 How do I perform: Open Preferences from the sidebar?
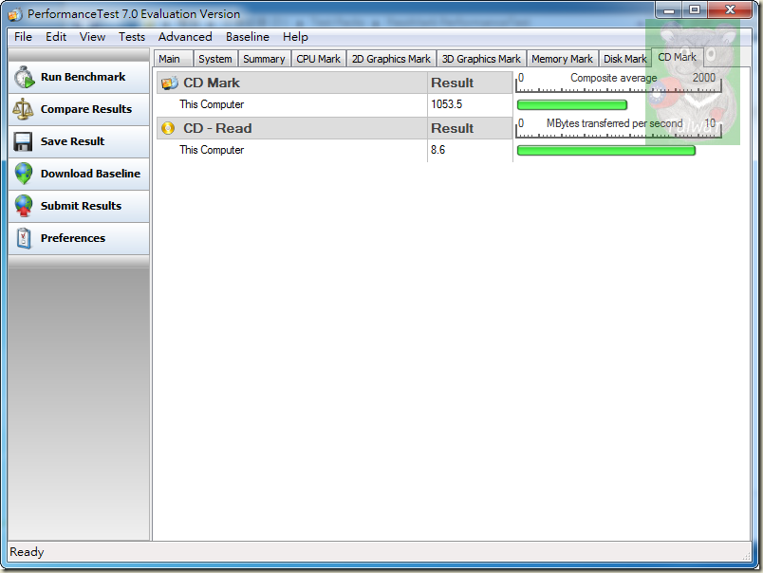(79, 238)
